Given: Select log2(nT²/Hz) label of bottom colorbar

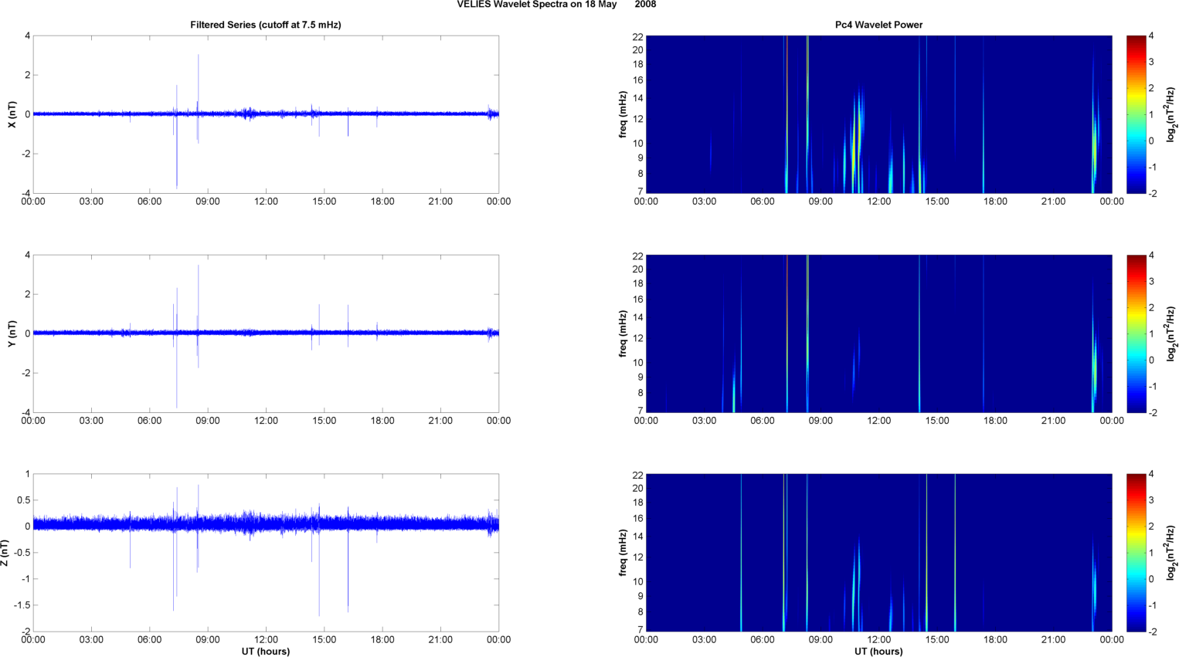Looking at the screenshot, I should click(1171, 553).
